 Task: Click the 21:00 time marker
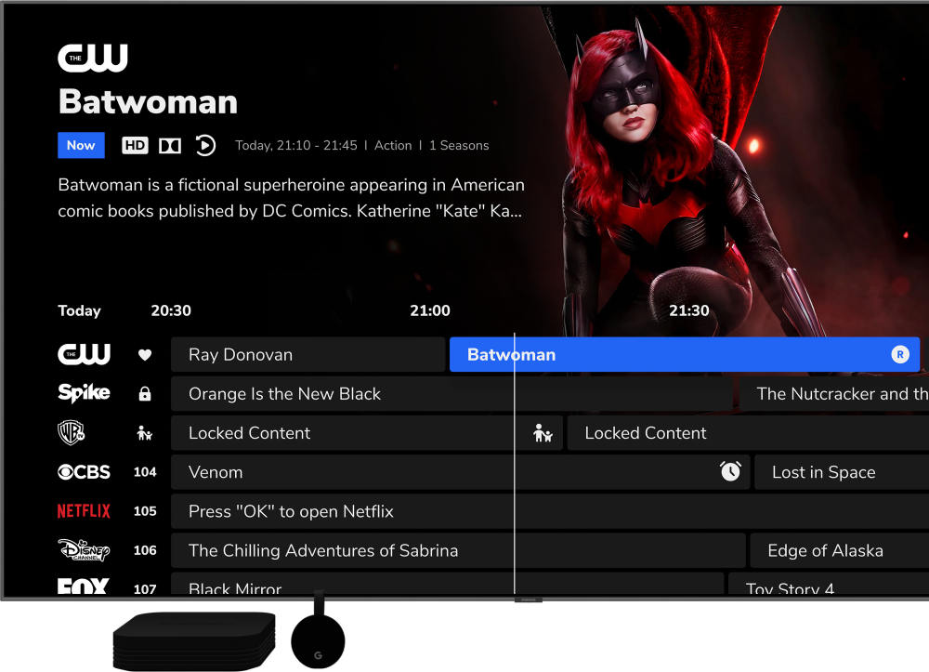point(430,310)
